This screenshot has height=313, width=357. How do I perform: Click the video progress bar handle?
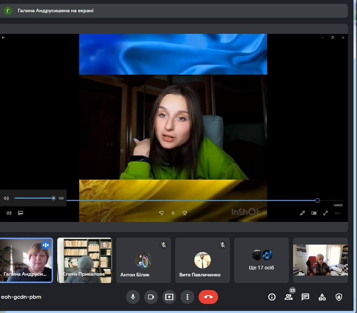coord(317,200)
